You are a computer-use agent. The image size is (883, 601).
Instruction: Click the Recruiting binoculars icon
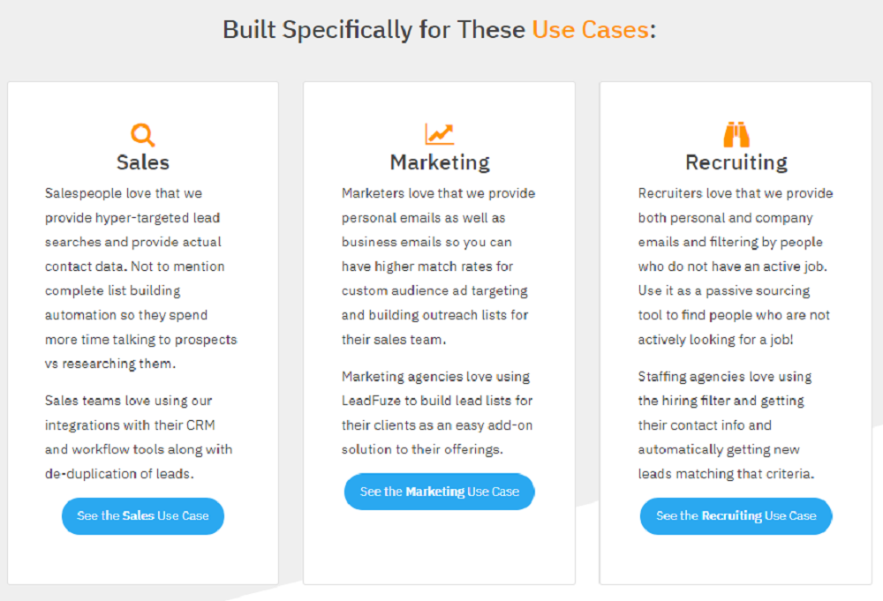[736, 134]
